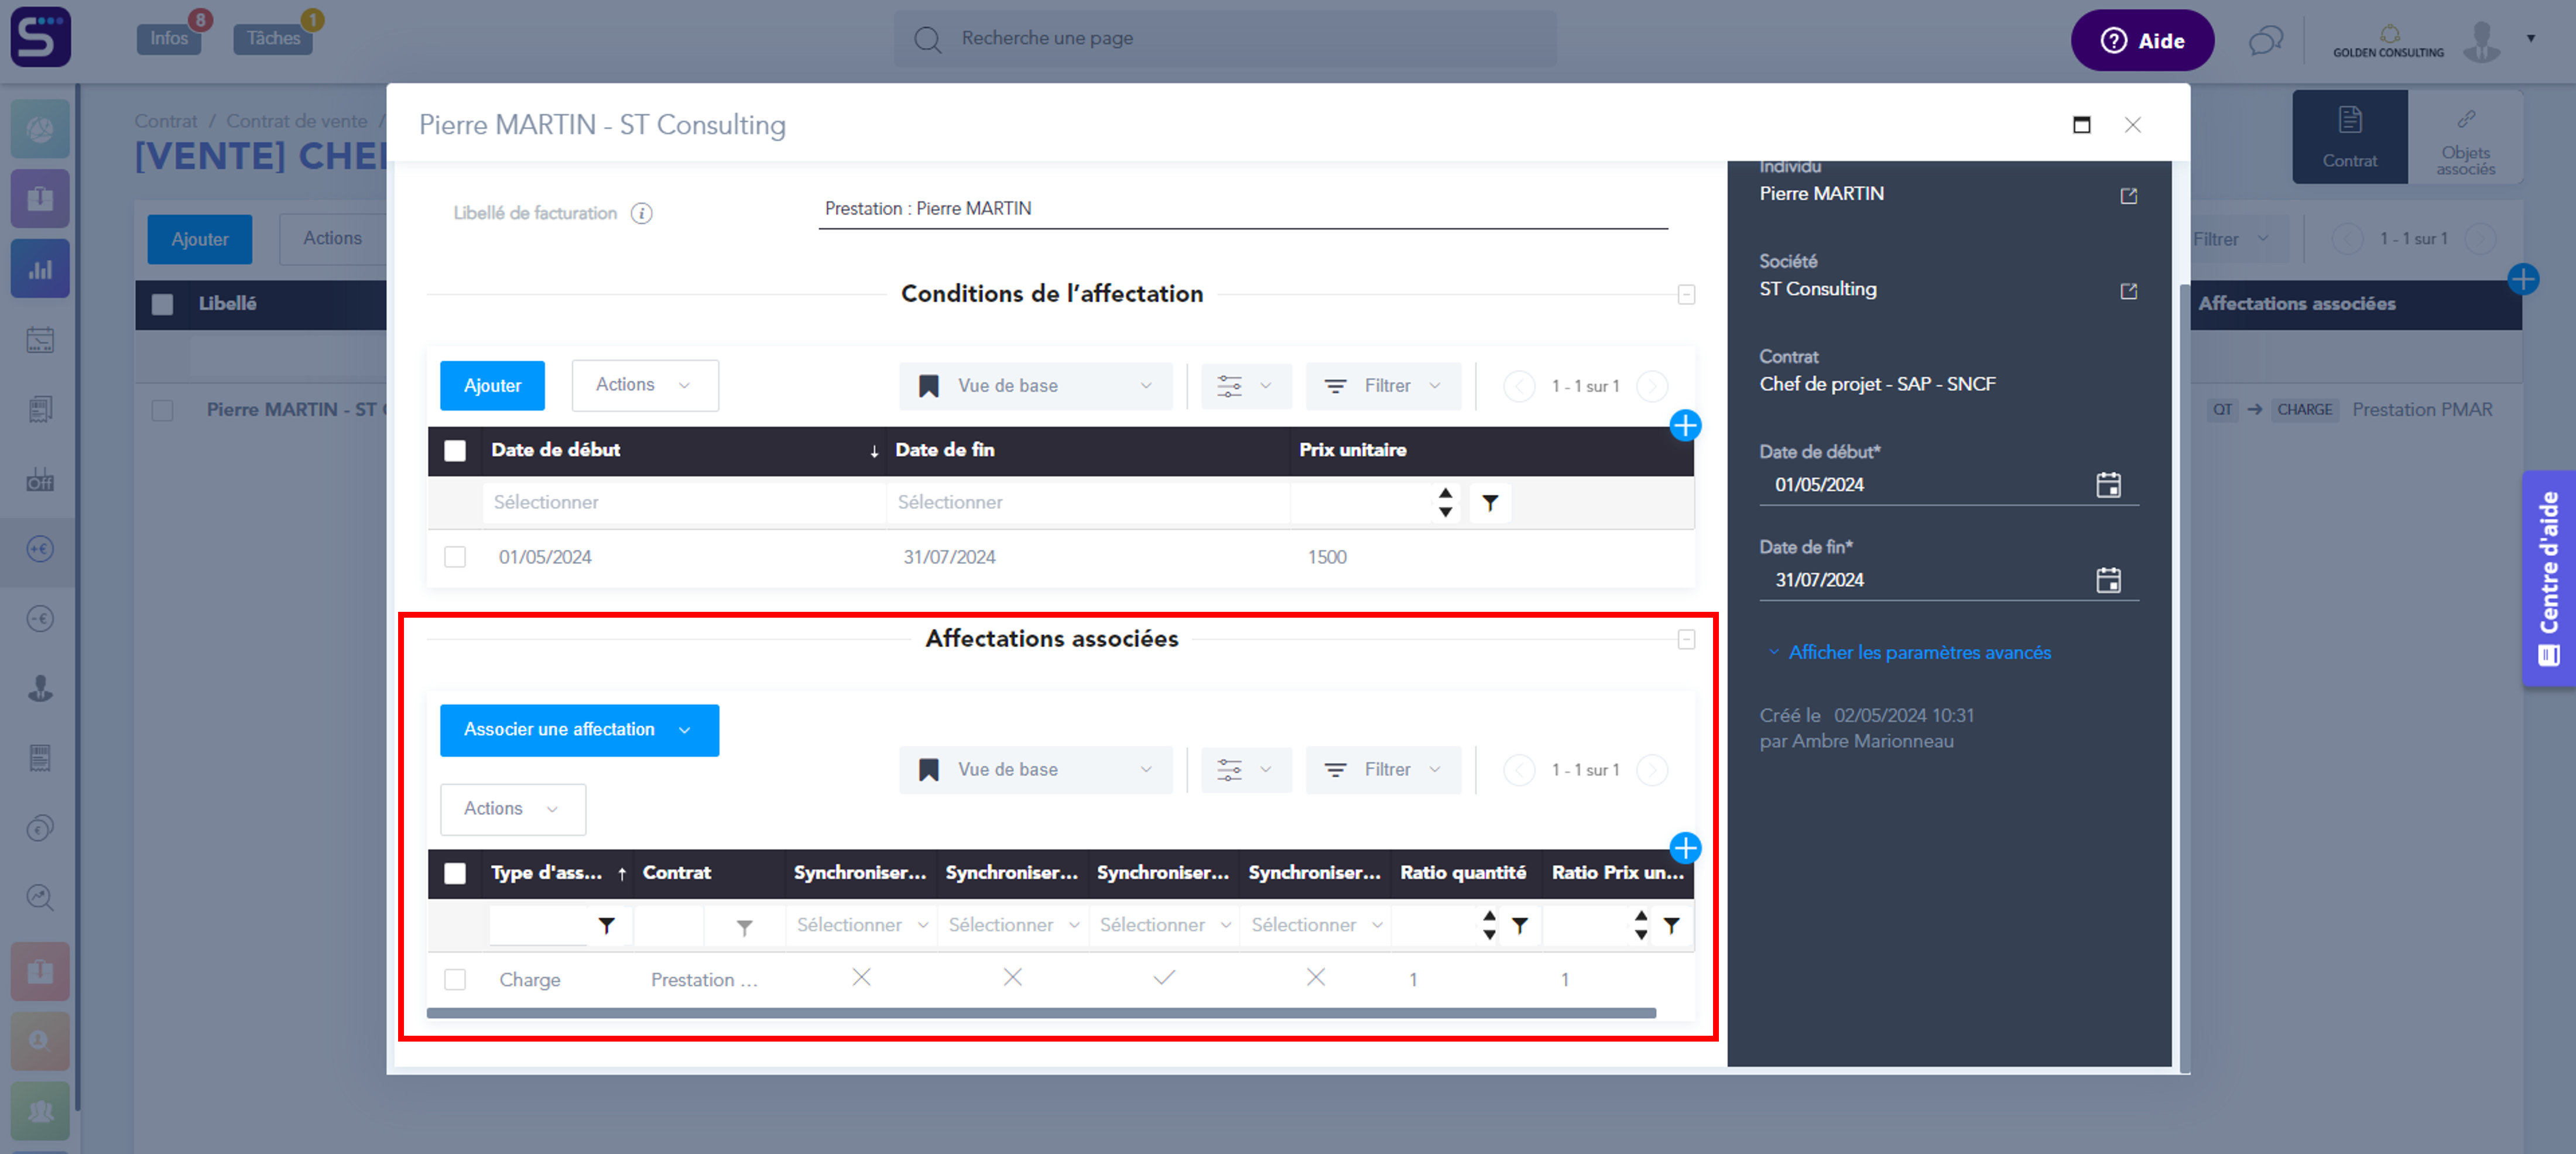The image size is (2576, 1154).
Task: Open the Pierre MARTIN individual external link icon
Action: (2128, 196)
